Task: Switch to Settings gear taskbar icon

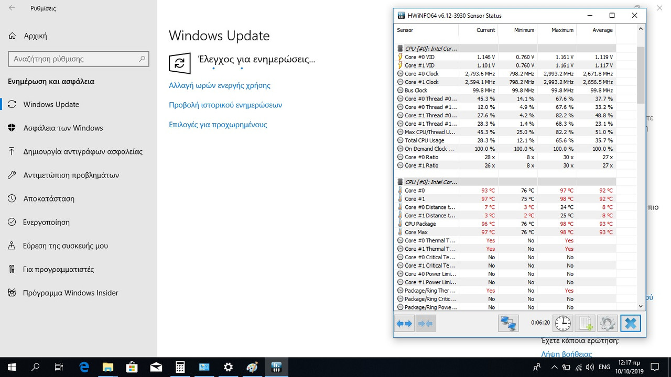Action: (228, 367)
